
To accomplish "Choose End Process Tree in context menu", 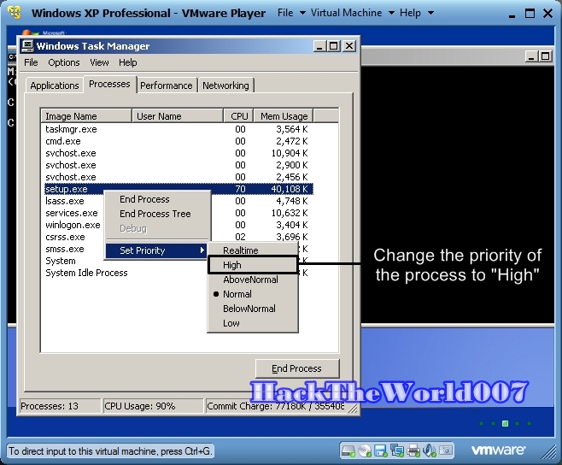I will (x=157, y=214).
